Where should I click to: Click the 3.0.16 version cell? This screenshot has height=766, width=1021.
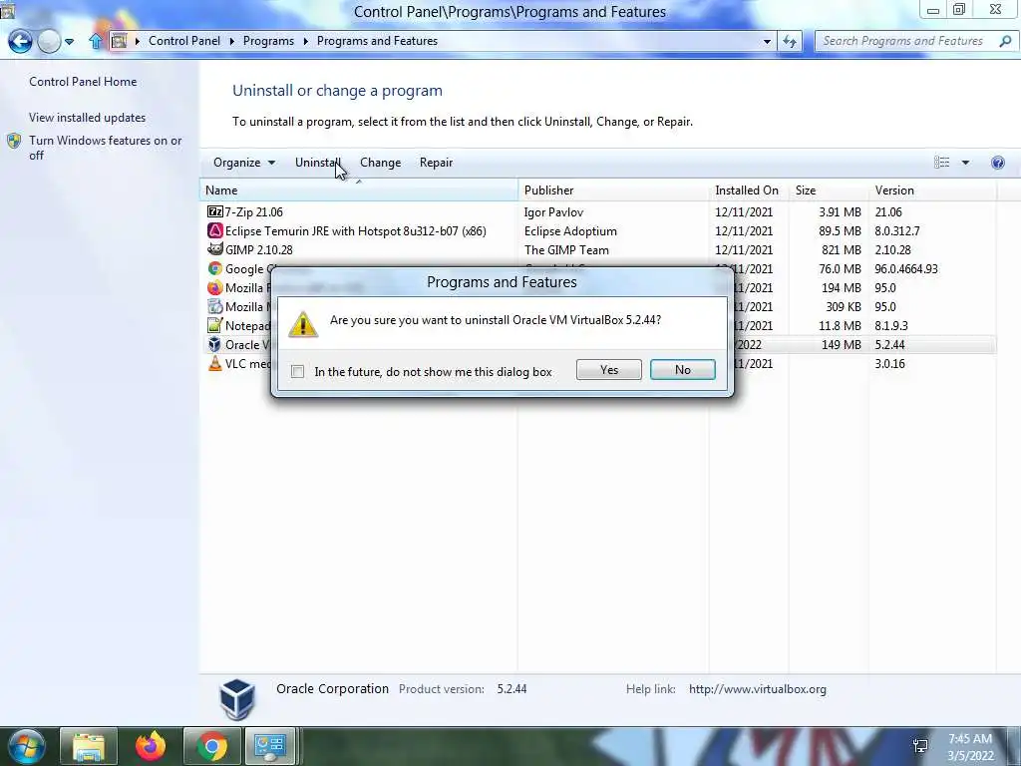890,363
